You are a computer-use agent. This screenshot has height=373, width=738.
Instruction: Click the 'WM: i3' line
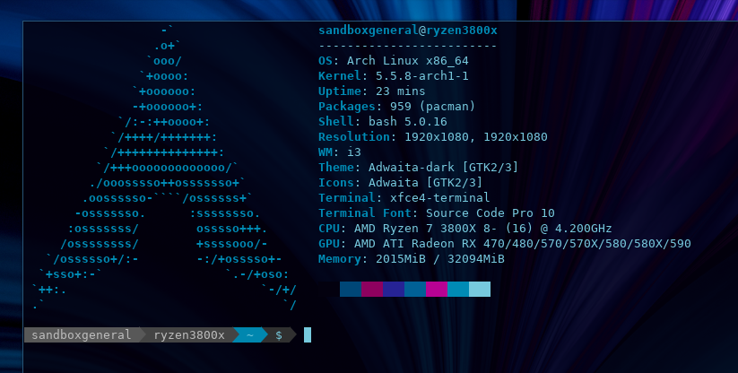(x=340, y=152)
